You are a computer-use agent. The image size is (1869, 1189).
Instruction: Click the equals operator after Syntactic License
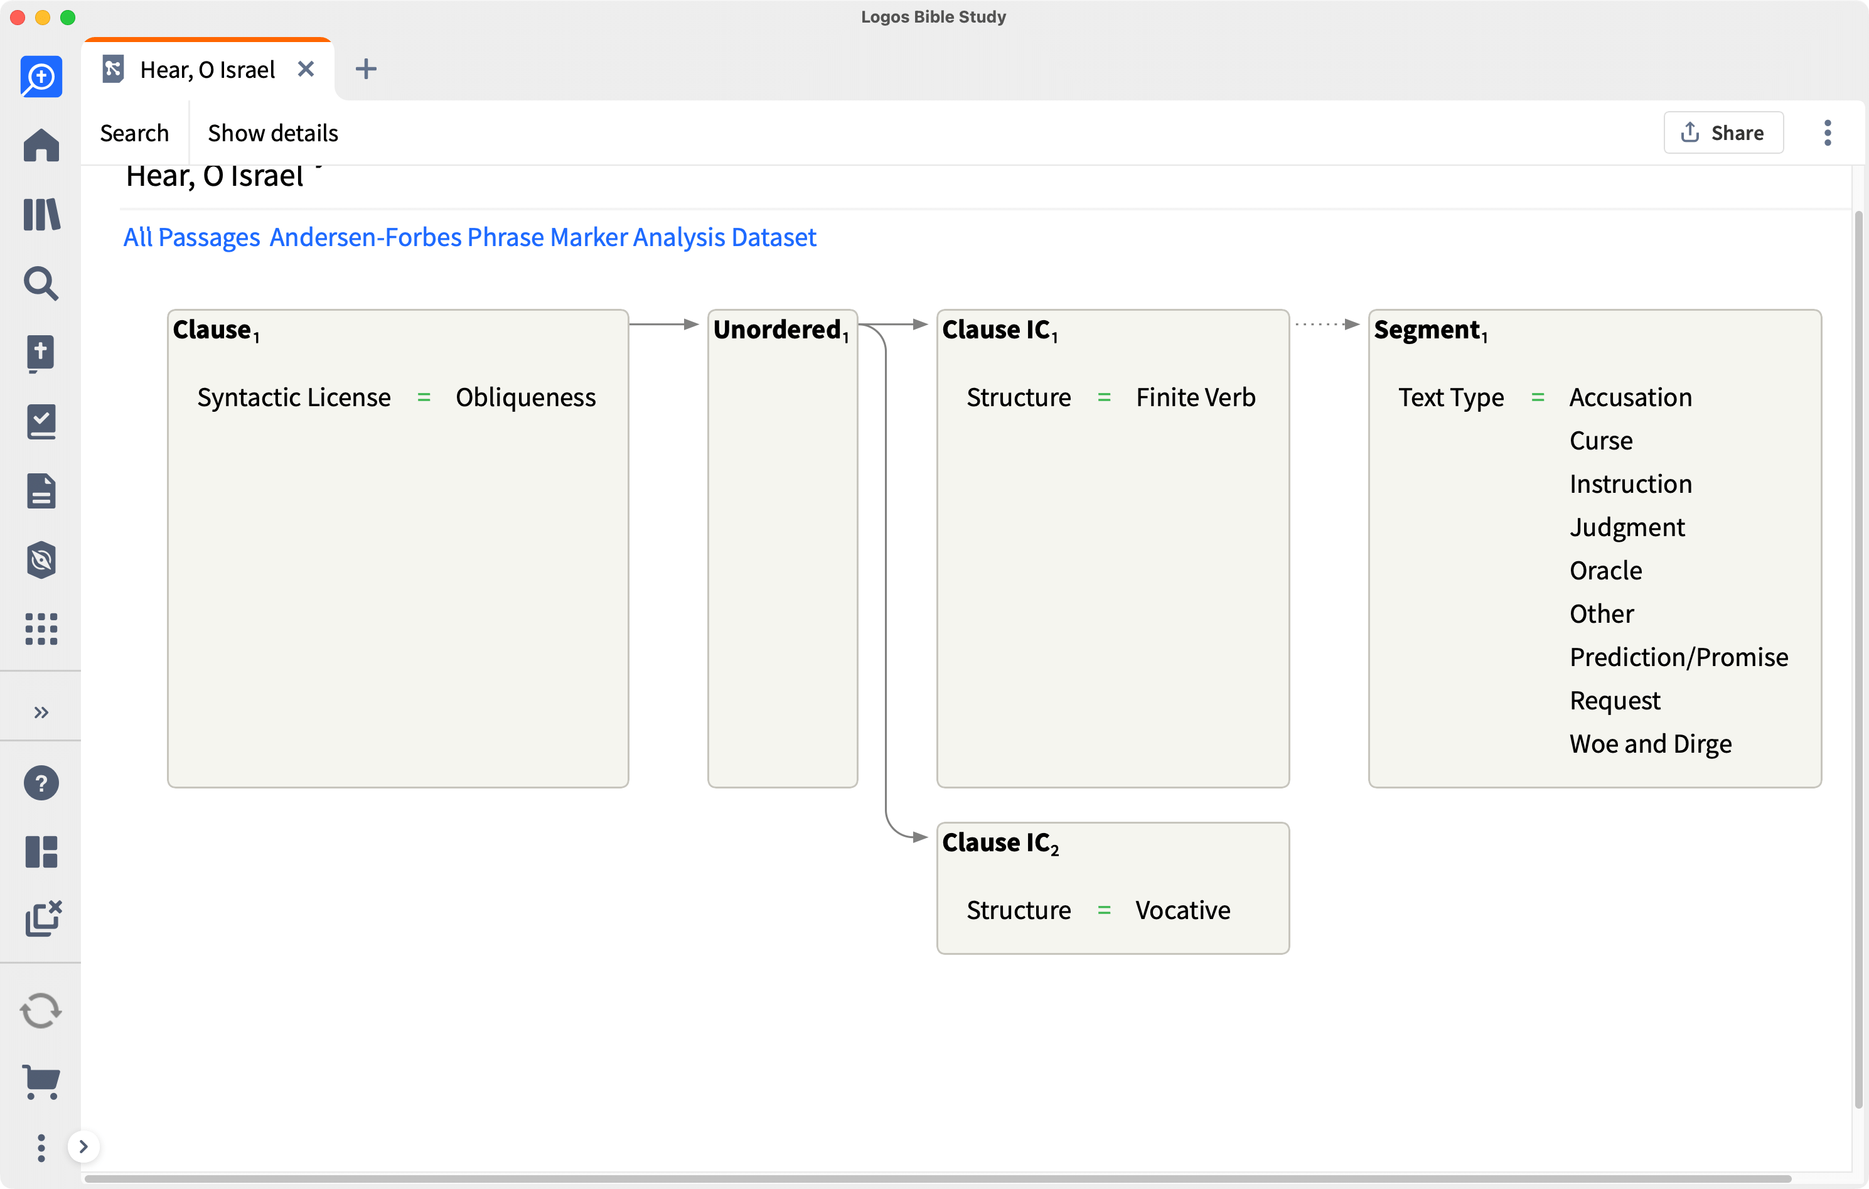coord(424,397)
